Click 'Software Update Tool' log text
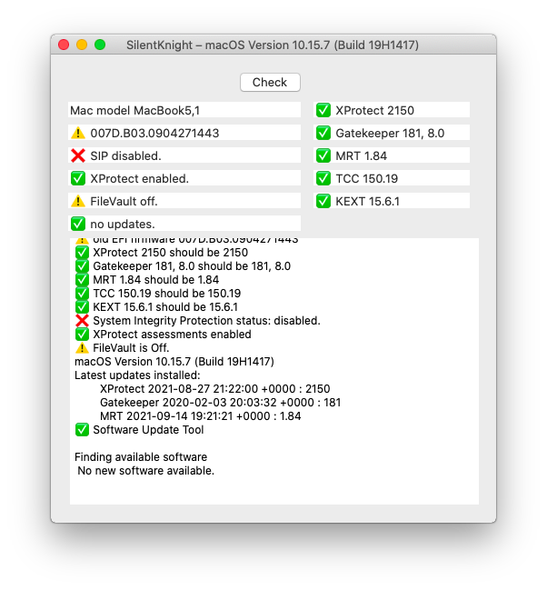 click(x=148, y=429)
